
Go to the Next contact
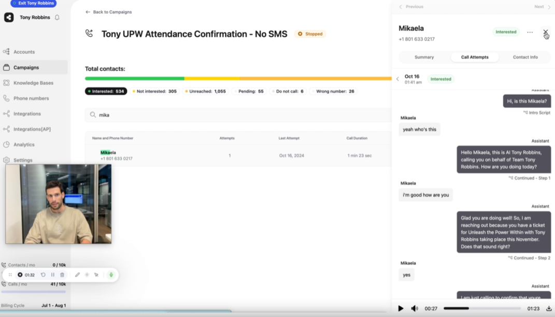pos(542,7)
